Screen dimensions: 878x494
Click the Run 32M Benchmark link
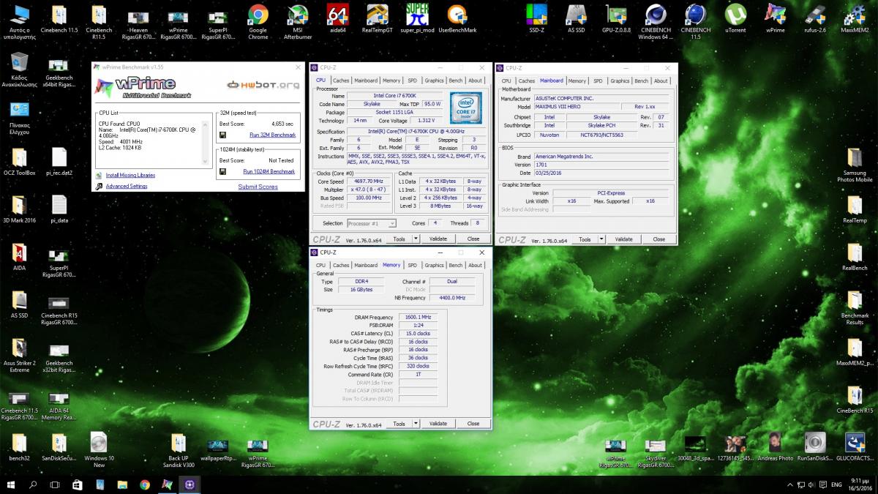point(272,135)
